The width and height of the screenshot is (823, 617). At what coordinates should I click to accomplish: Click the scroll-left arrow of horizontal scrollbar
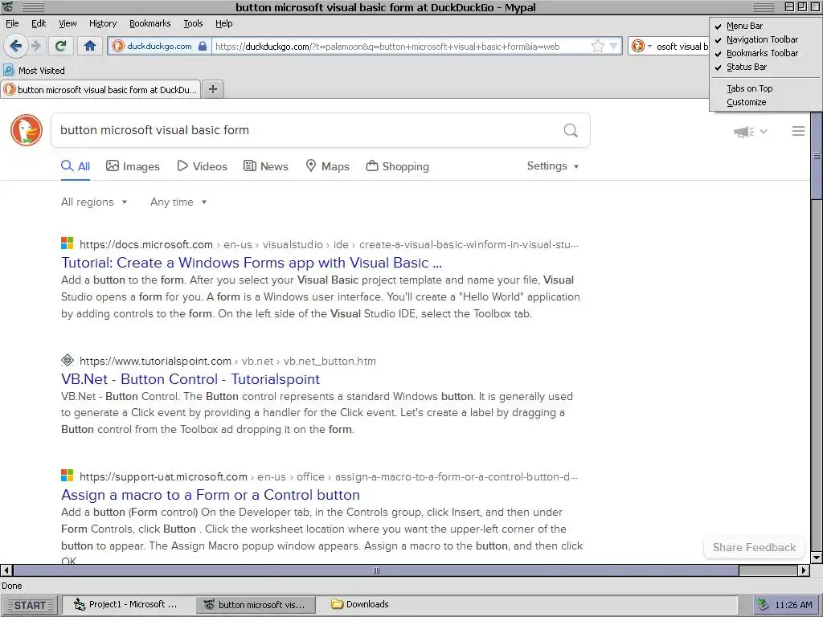(x=6, y=570)
